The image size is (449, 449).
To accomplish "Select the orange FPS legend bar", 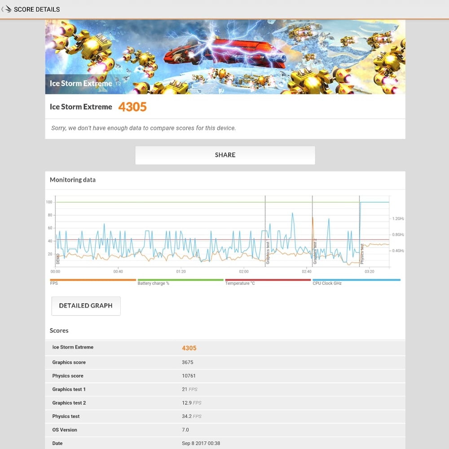I will pyautogui.click(x=92, y=280).
